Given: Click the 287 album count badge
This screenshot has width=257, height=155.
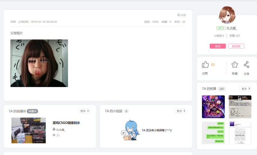Looking at the screenshot, I should point(222,89).
